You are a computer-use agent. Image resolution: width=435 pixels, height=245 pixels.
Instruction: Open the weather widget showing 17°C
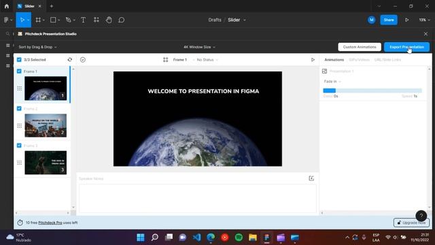click(x=19, y=238)
